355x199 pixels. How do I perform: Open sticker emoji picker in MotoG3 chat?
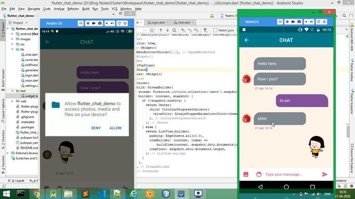[x=259, y=174]
